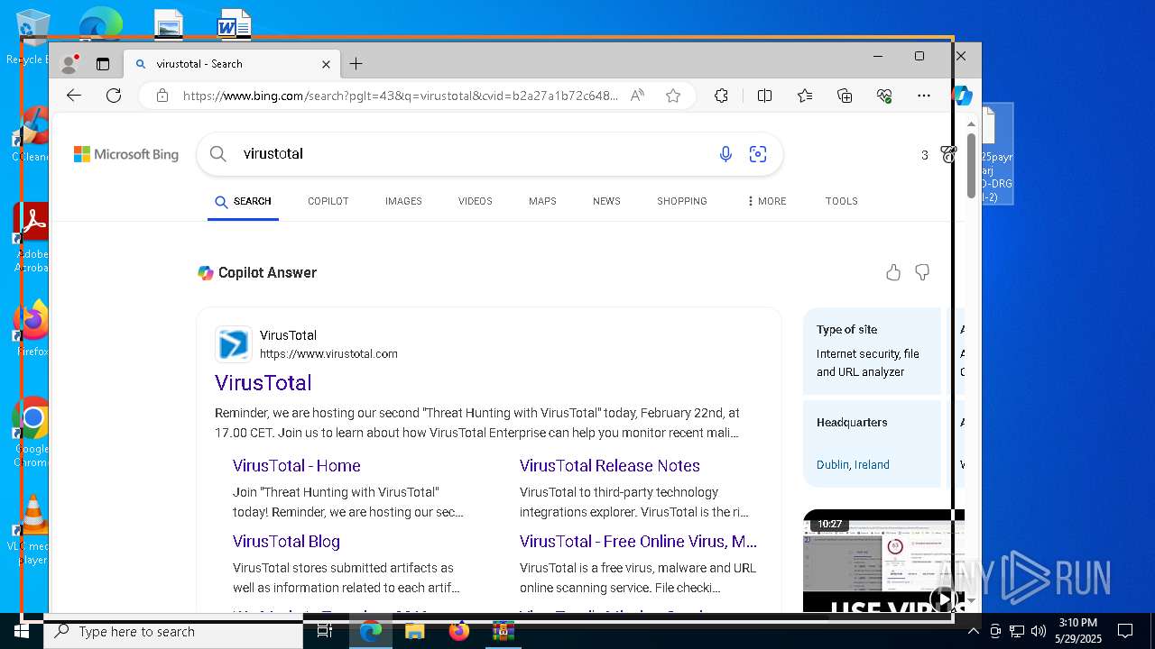Open the Edge profile avatar

click(x=69, y=64)
